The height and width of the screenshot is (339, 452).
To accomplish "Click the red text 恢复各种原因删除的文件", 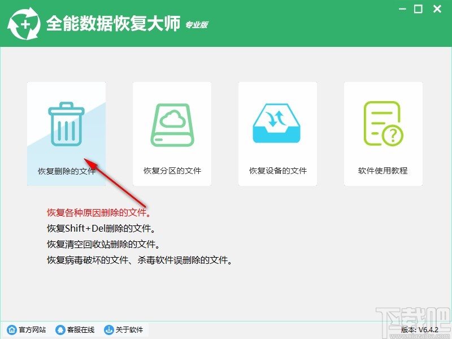I will 98,213.
